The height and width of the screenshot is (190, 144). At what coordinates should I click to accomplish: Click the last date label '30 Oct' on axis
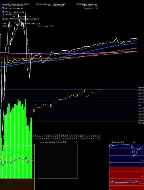point(99,137)
